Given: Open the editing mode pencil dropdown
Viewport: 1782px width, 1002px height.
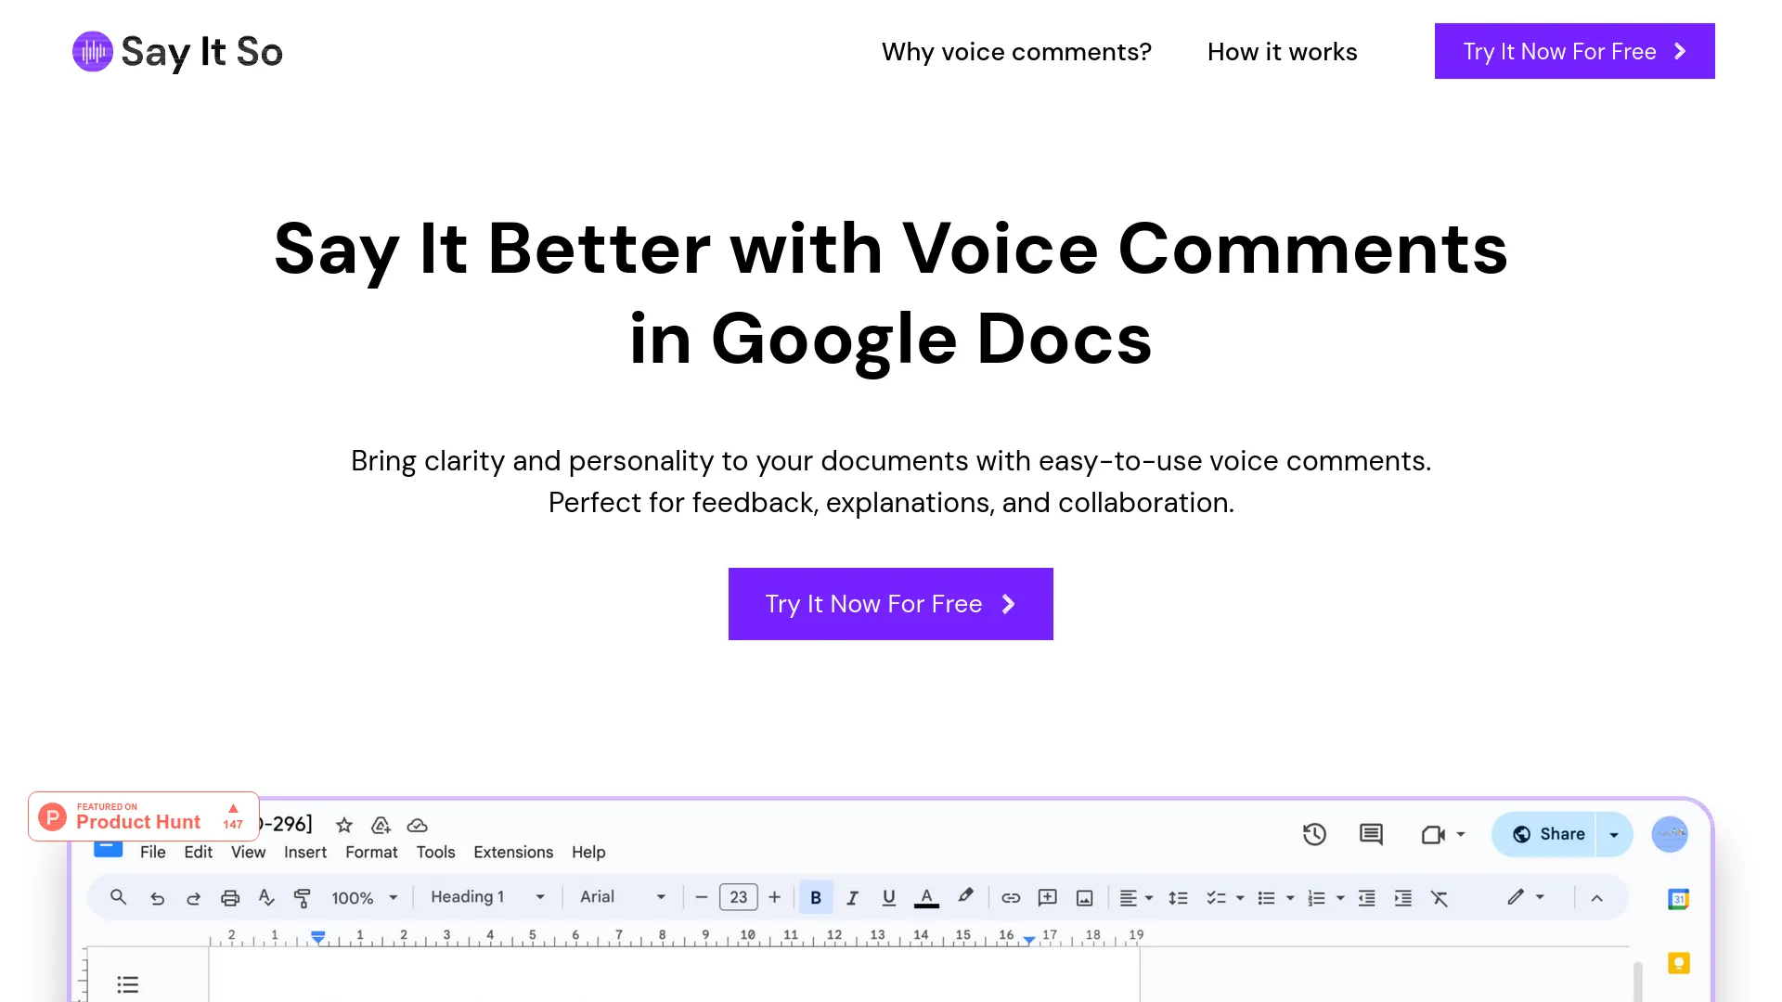Looking at the screenshot, I should pos(1525,896).
